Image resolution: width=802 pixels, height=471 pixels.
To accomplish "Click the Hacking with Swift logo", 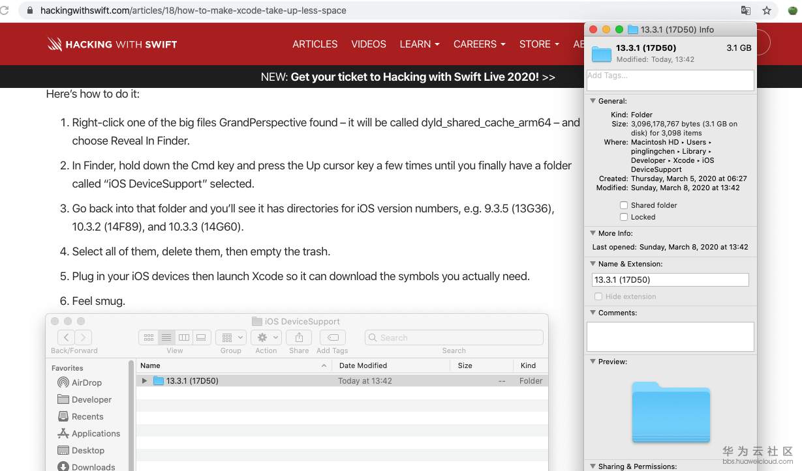I will tap(112, 44).
